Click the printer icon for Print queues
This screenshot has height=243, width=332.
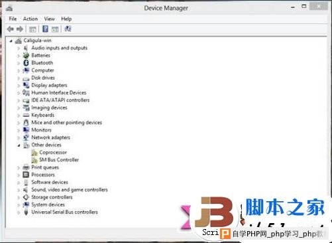[x=26, y=167]
